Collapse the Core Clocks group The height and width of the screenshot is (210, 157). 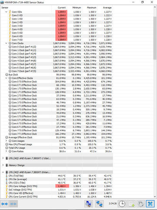[x=6, y=43]
